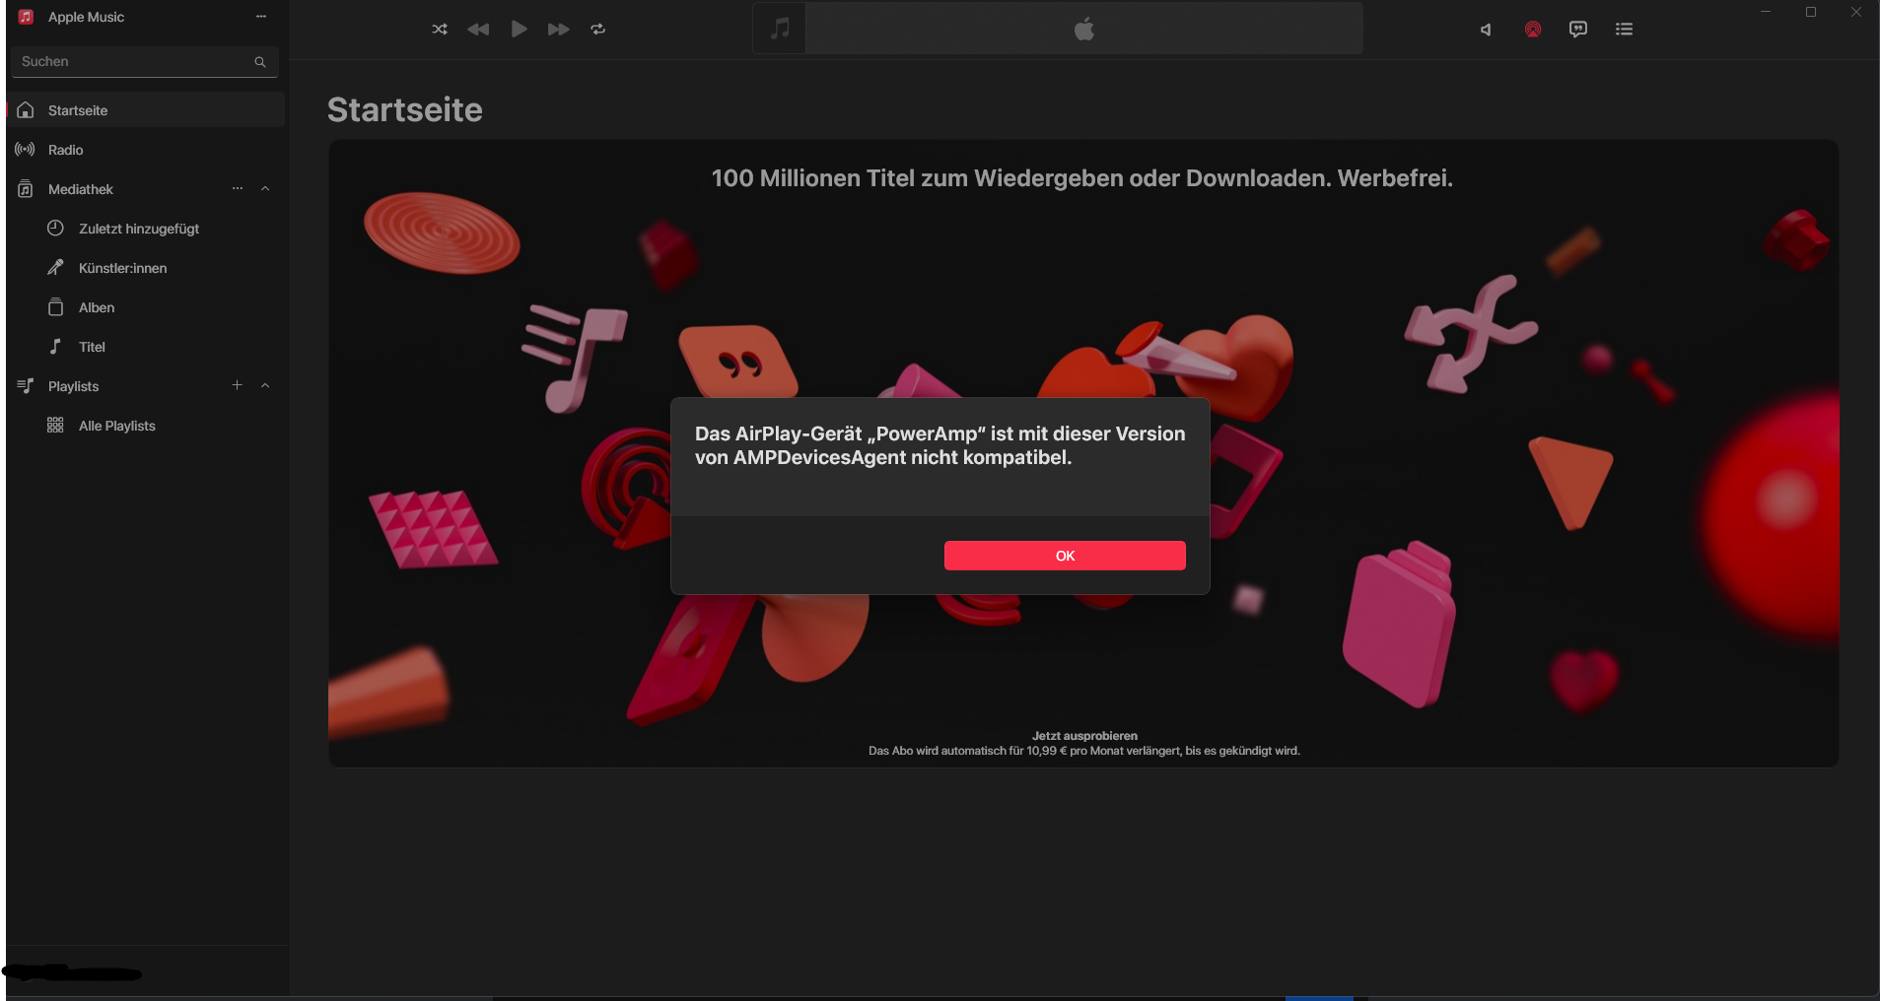Click OK in the AirPlay dialog
The height and width of the screenshot is (1001, 1880).
tap(1065, 556)
